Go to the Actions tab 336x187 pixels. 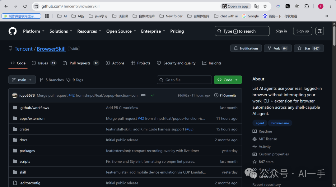tap(115, 63)
